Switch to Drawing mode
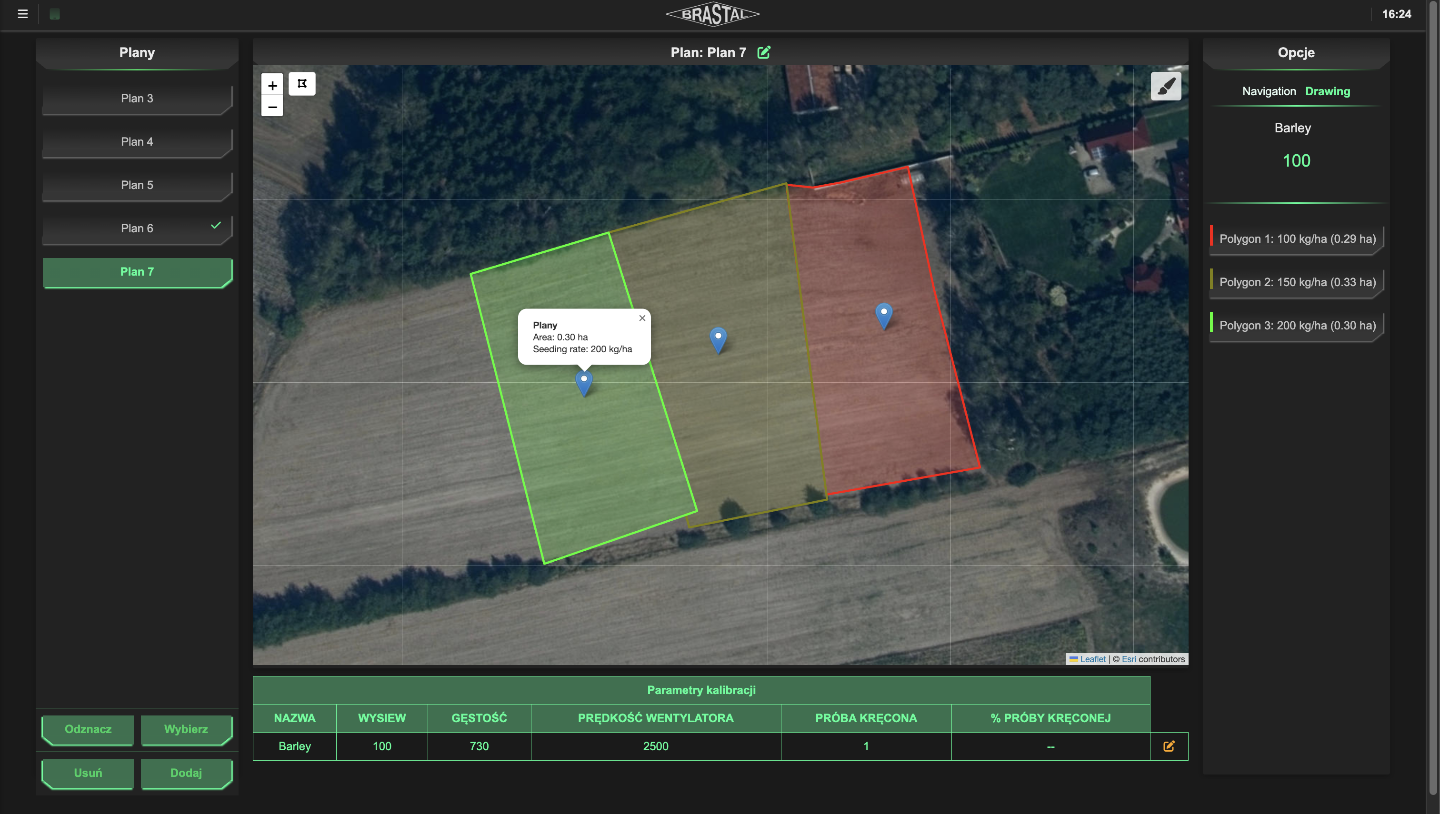The width and height of the screenshot is (1440, 814). (x=1327, y=91)
